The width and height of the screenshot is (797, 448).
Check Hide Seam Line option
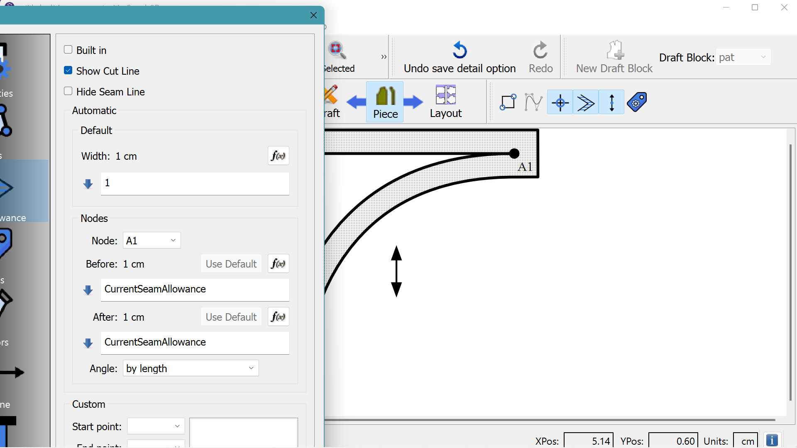(x=68, y=91)
